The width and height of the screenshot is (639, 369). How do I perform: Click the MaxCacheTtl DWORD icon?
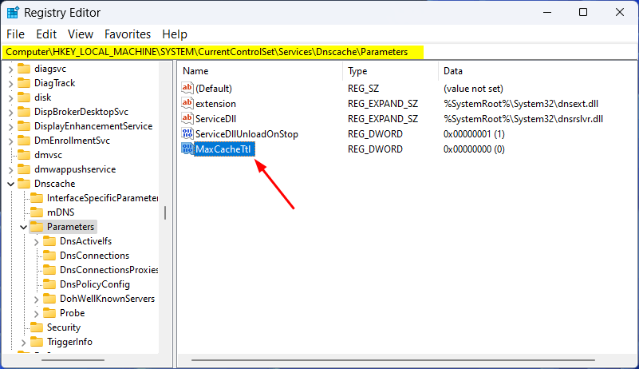(187, 149)
